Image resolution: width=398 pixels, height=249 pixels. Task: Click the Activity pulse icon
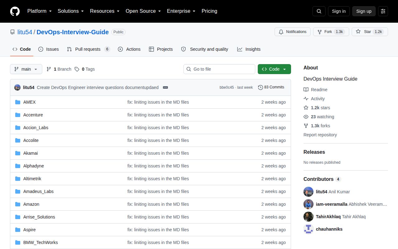coord(306,99)
